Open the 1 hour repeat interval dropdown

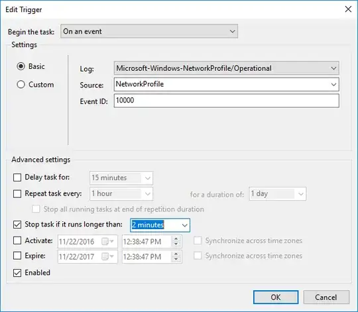(x=121, y=193)
